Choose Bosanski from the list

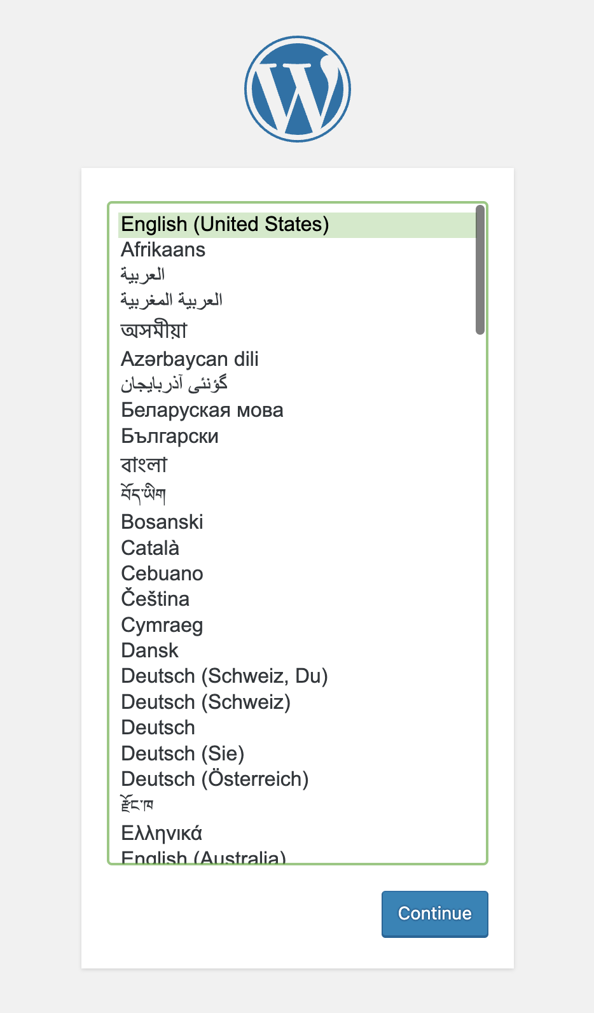click(x=162, y=522)
